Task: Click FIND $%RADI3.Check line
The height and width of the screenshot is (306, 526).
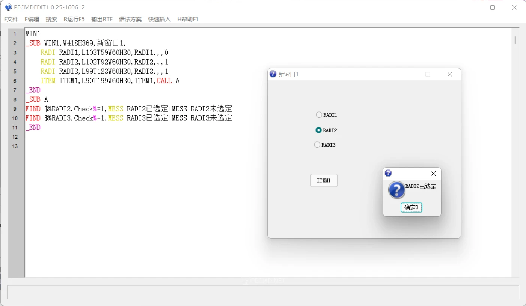Action: tap(129, 118)
